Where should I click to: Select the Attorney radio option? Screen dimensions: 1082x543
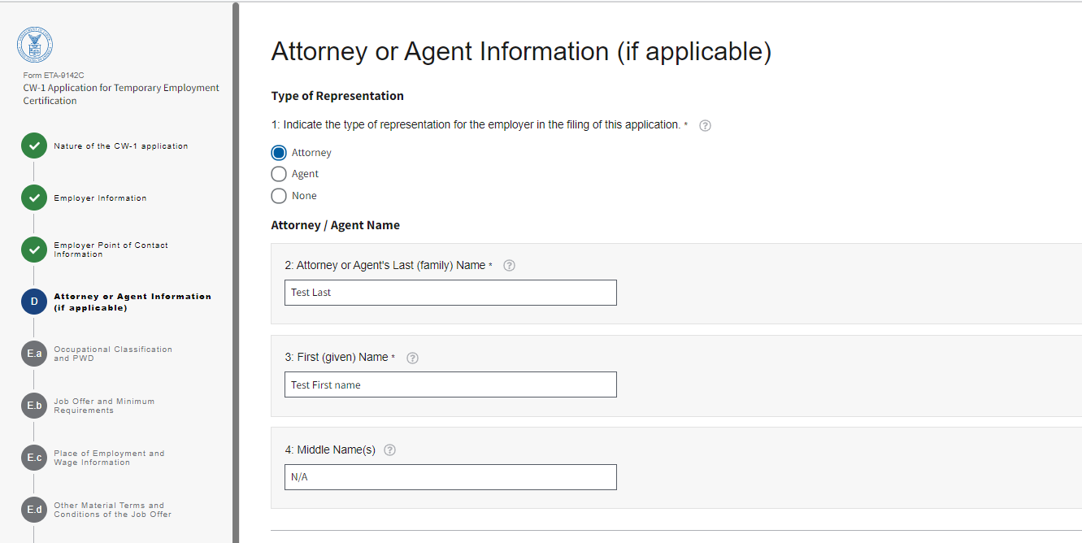point(279,153)
